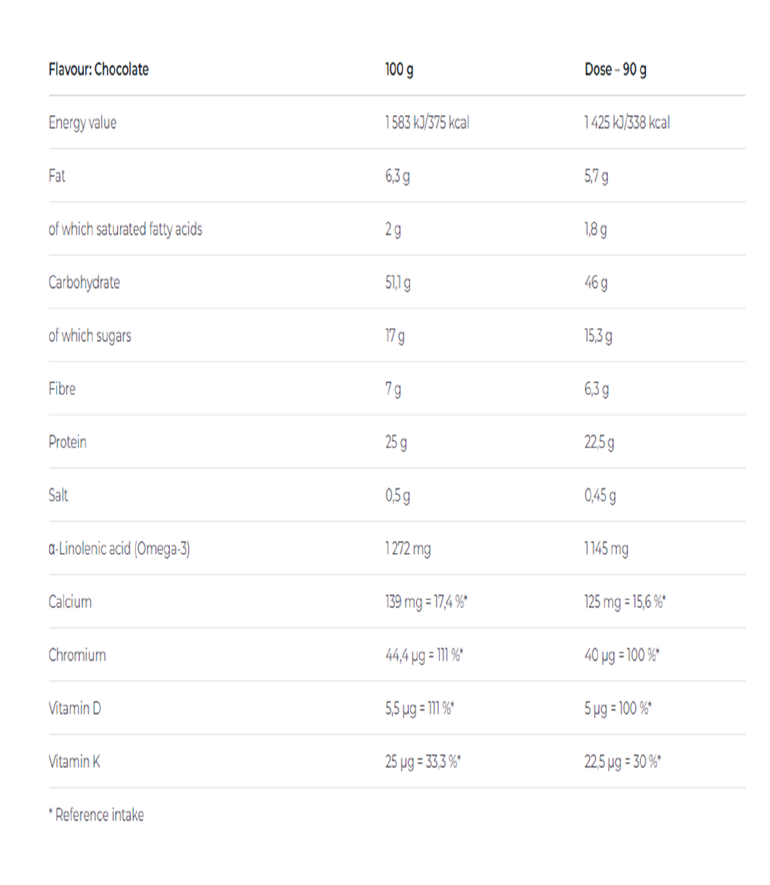The image size is (770, 885).
Task: Click the "Carbohydrate" row label
Action: 84,283
